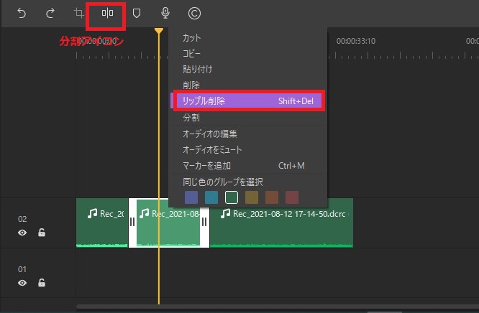Open voice-over recording microphone icon

pos(165,13)
